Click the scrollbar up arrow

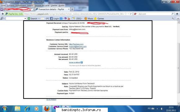(178, 22)
